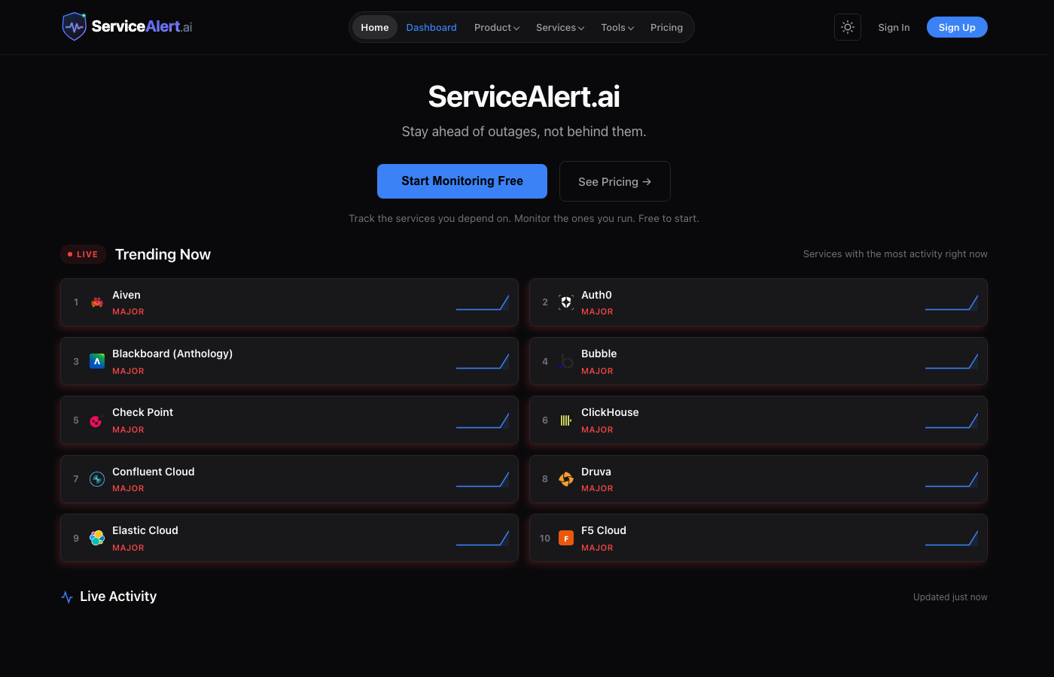Viewport: 1054px width, 677px height.
Task: Open the Product dropdown menu
Action: [x=496, y=27]
